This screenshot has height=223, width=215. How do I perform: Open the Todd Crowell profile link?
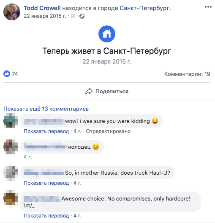pos(42,8)
